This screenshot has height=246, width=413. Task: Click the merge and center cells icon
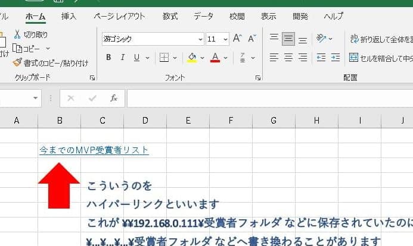[353, 58]
